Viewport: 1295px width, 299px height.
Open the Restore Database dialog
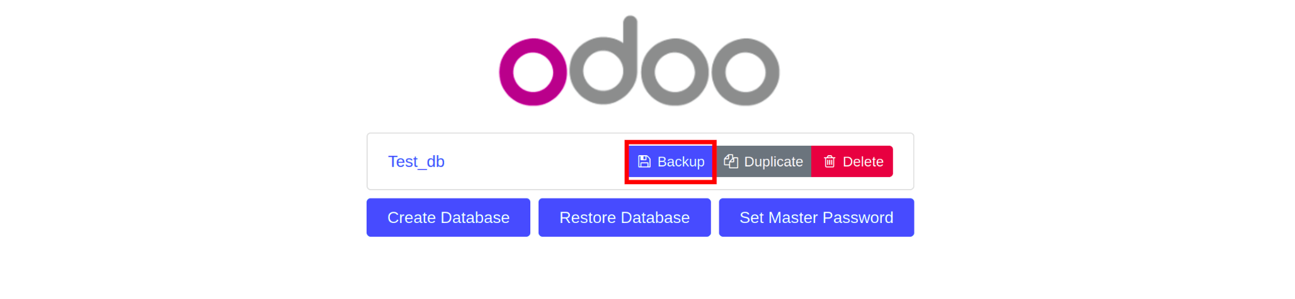coord(625,217)
